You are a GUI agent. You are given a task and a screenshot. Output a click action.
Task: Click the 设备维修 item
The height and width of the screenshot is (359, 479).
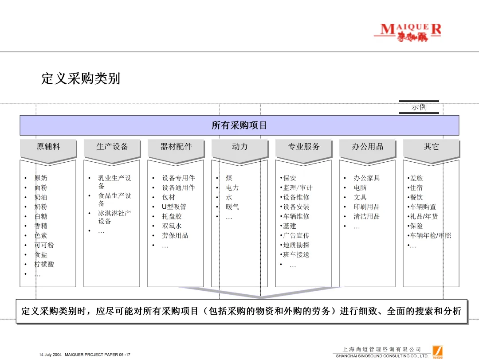pyautogui.click(x=296, y=197)
